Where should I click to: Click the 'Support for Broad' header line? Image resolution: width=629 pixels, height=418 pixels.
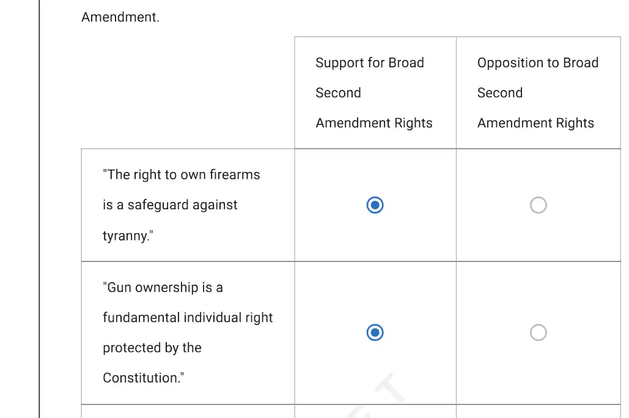[369, 62]
